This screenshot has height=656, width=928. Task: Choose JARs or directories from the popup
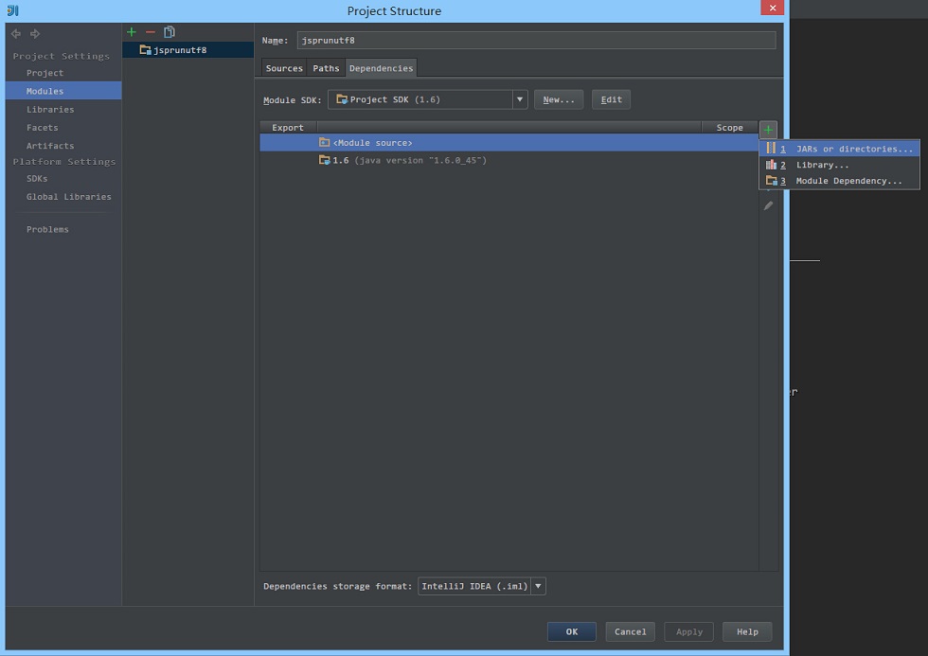coord(839,149)
